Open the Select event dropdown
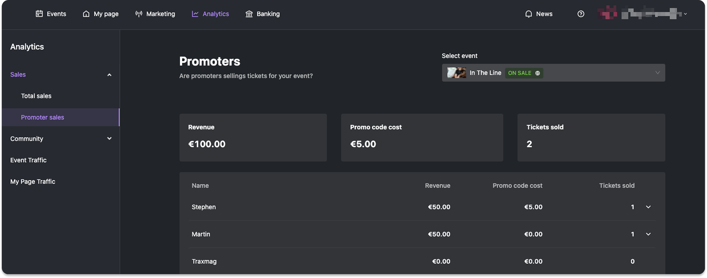The image size is (707, 278). (553, 73)
